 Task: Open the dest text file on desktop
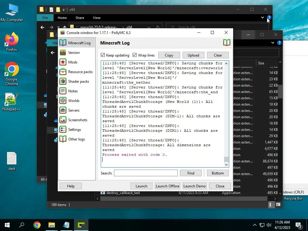coord(12,161)
